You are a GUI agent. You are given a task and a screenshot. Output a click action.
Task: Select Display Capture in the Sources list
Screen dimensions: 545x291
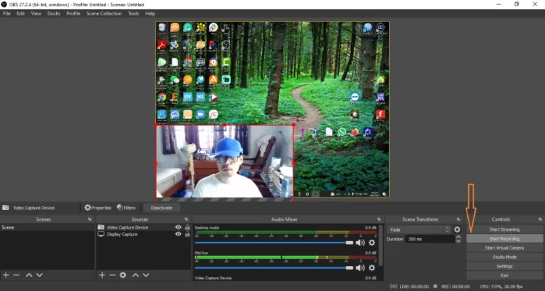point(122,234)
